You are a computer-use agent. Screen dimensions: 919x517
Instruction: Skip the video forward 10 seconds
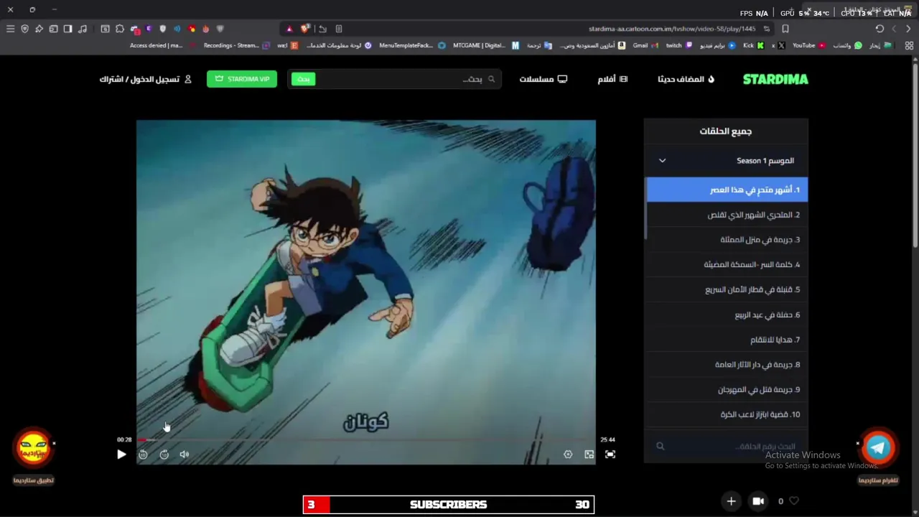(x=164, y=454)
